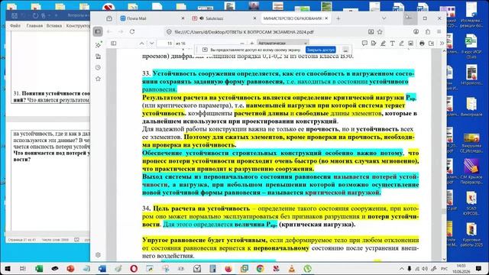Toggle Firefox vertical sidebar button
This screenshot has height=275, width=489.
click(x=98, y=31)
